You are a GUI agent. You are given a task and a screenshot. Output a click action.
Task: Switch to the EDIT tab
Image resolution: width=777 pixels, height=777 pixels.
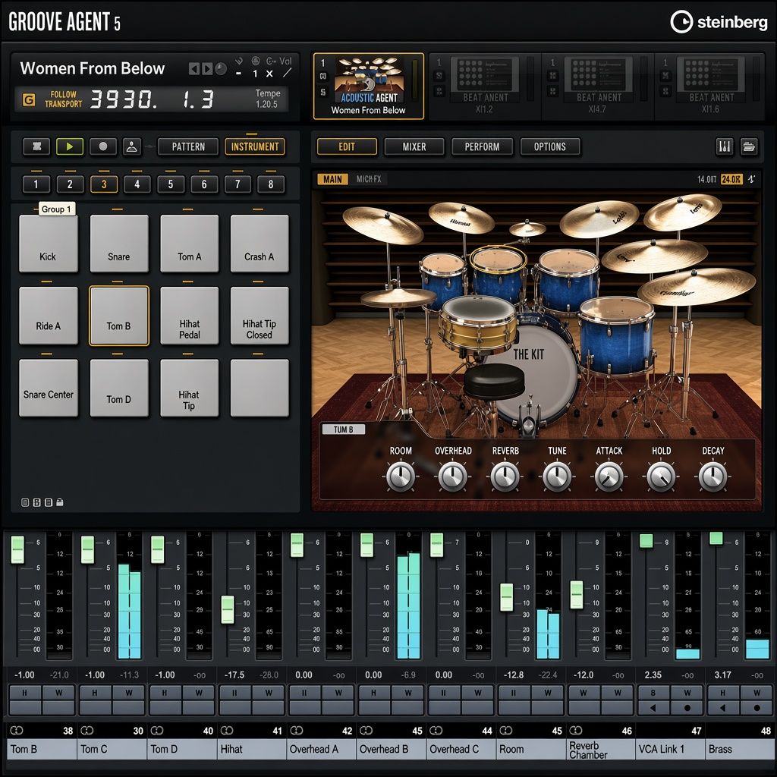(347, 146)
